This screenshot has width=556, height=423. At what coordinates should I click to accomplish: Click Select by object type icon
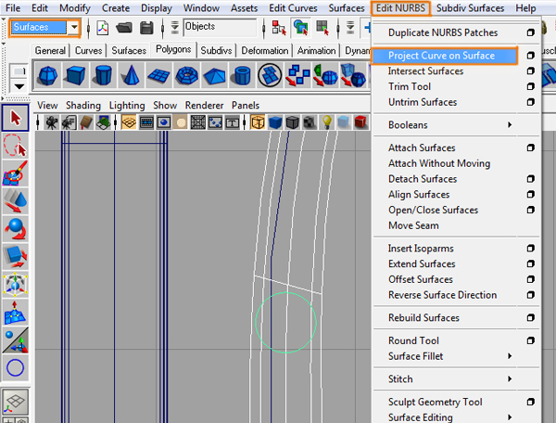300,27
